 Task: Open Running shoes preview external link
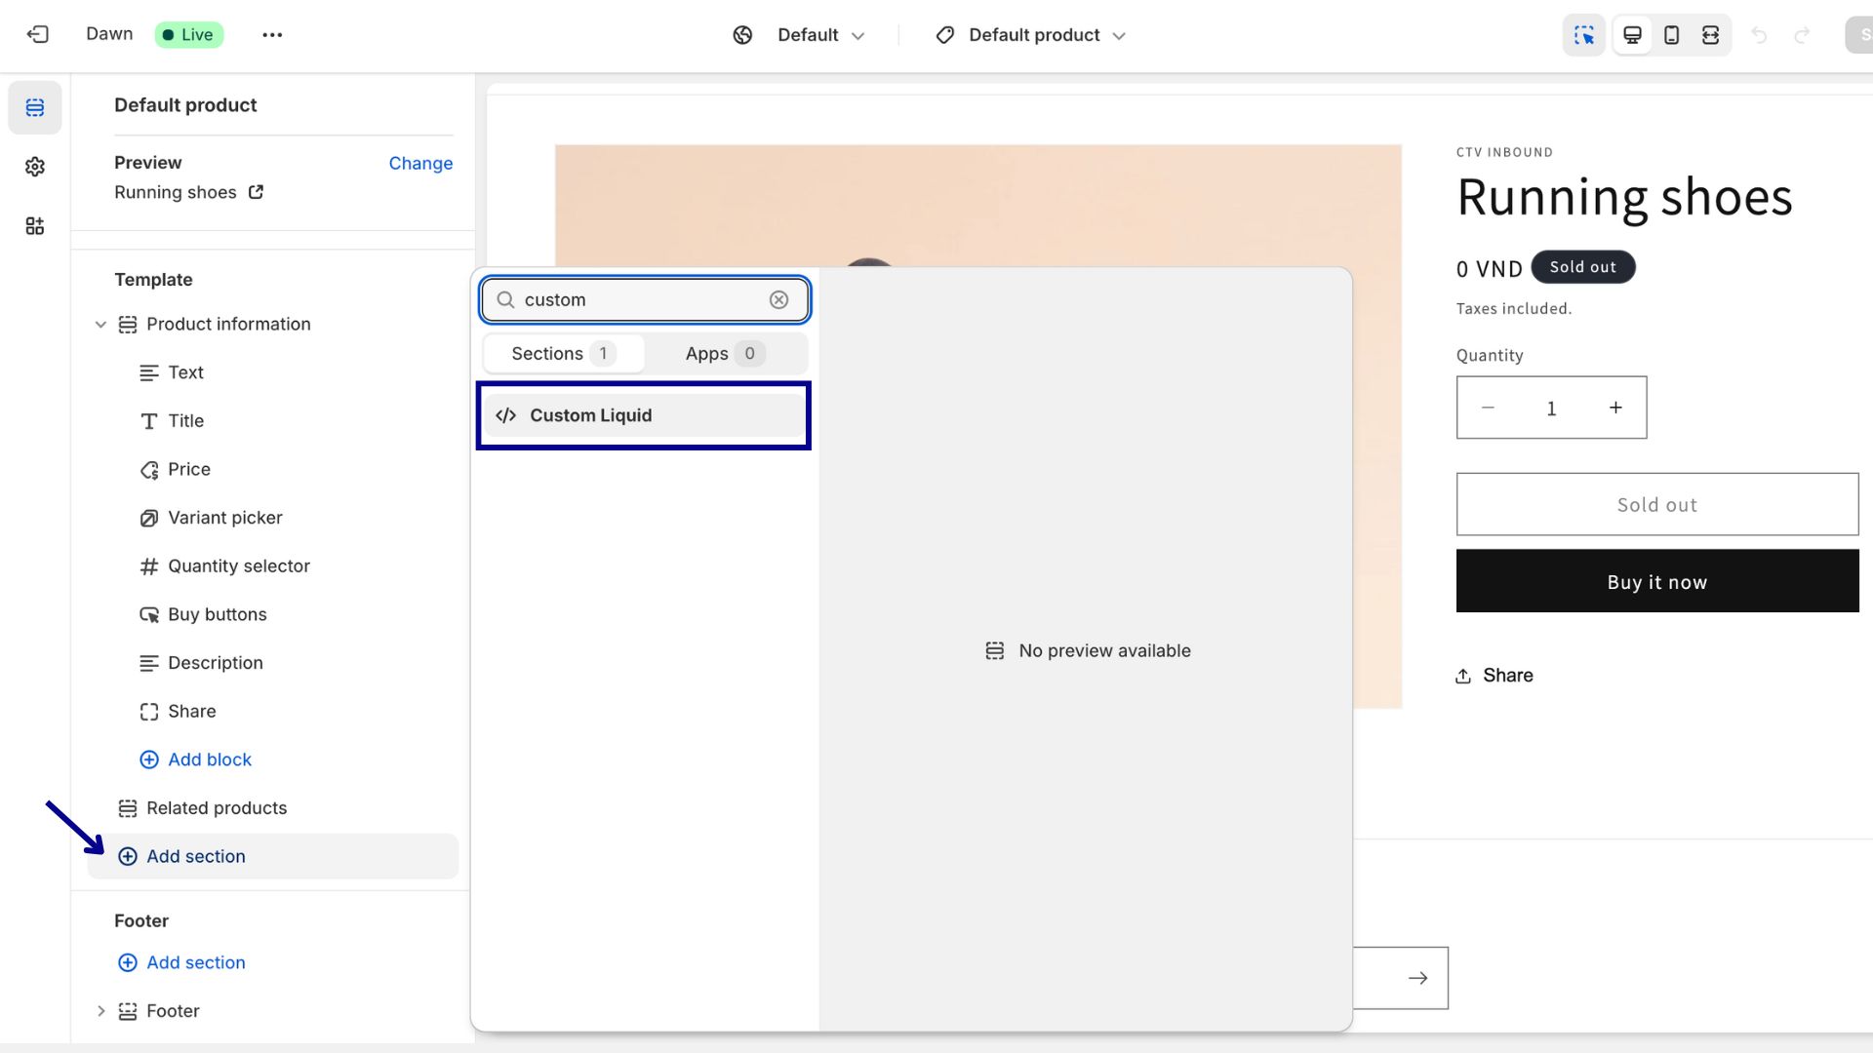[x=256, y=192]
